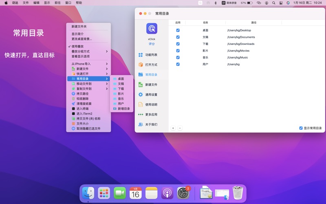Select 新增目录 in the submenu

(121, 109)
